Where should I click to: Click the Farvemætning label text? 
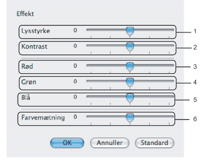43,118
